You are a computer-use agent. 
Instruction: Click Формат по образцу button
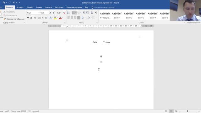14,19
